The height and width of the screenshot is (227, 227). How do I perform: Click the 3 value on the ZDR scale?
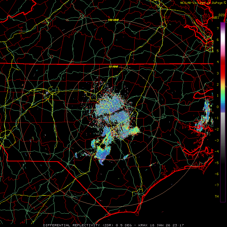tap(218, 73)
